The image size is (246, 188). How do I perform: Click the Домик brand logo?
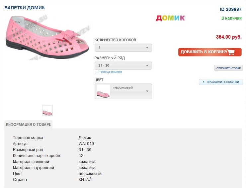coord(170,18)
